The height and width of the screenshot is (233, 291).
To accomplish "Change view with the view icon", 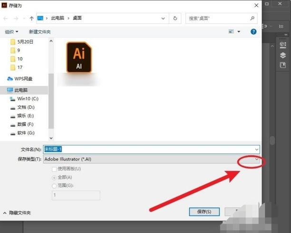I will [x=231, y=31].
